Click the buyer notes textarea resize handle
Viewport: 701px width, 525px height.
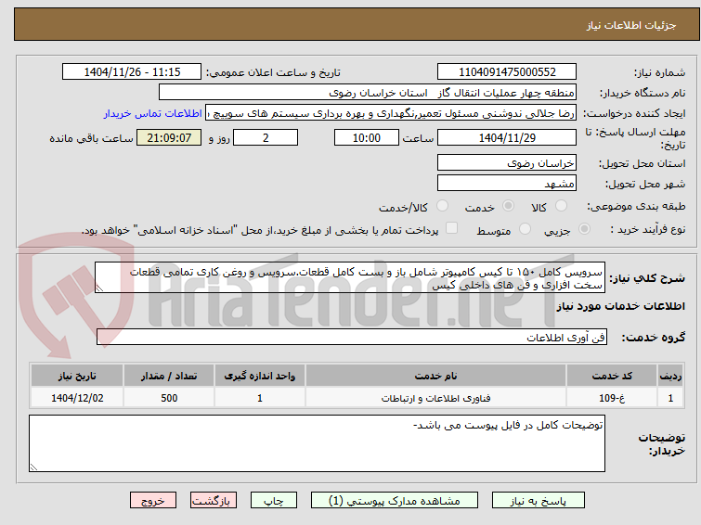tap(33, 467)
